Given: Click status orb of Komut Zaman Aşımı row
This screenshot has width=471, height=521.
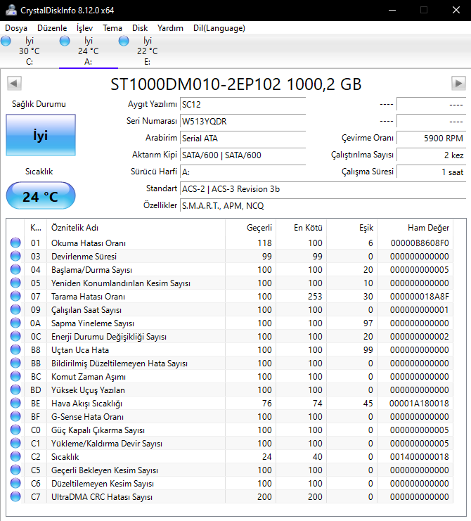Looking at the screenshot, I should point(15,376).
